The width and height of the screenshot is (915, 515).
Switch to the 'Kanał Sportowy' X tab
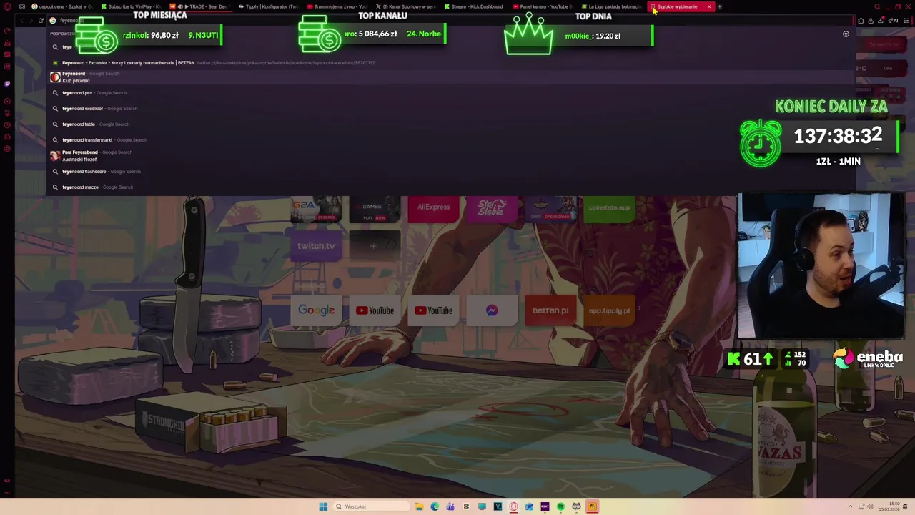(x=406, y=6)
